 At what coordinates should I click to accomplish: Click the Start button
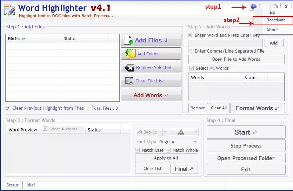click(x=246, y=132)
